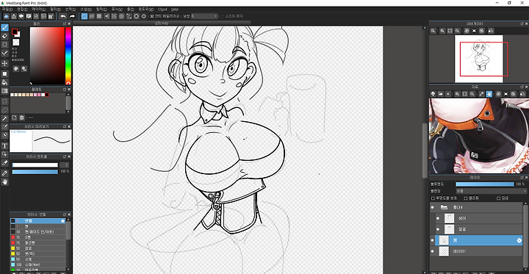The width and height of the screenshot is (529, 274).
Task: Click the new palette page button
Action: pyautogui.click(x=14, y=118)
